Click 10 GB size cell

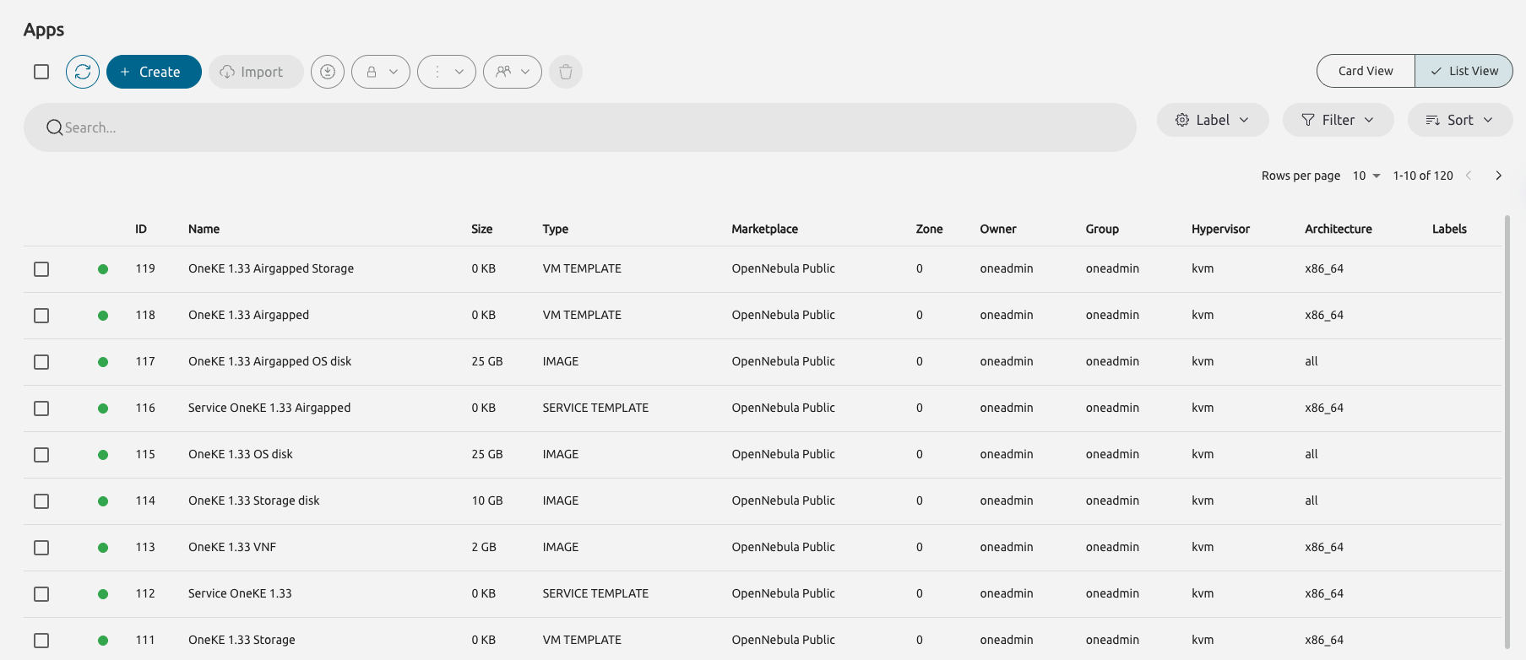487,500
